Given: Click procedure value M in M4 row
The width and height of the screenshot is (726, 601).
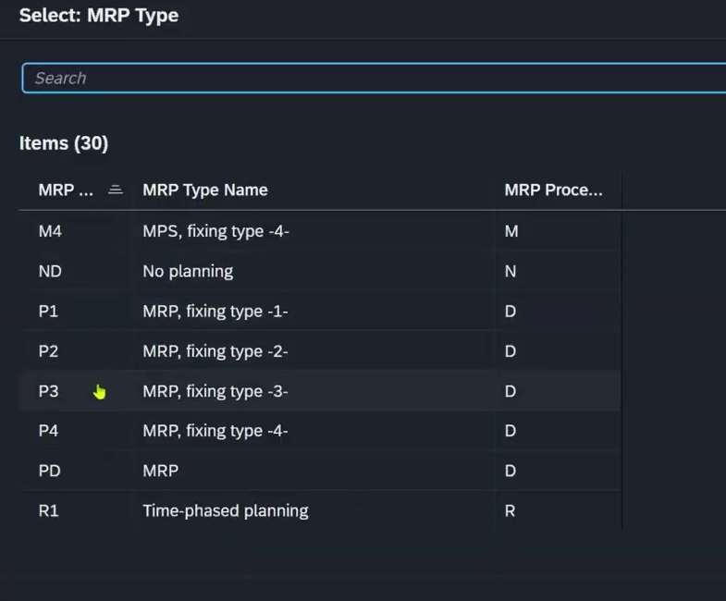Looking at the screenshot, I should (511, 231).
